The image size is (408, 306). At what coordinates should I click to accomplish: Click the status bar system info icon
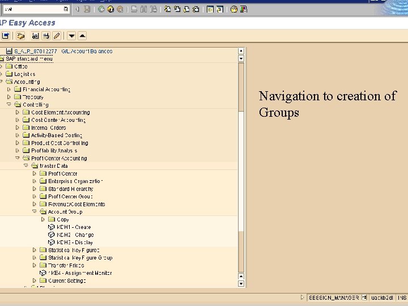pos(364,297)
